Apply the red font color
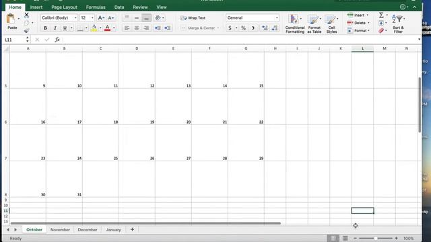 108,28
